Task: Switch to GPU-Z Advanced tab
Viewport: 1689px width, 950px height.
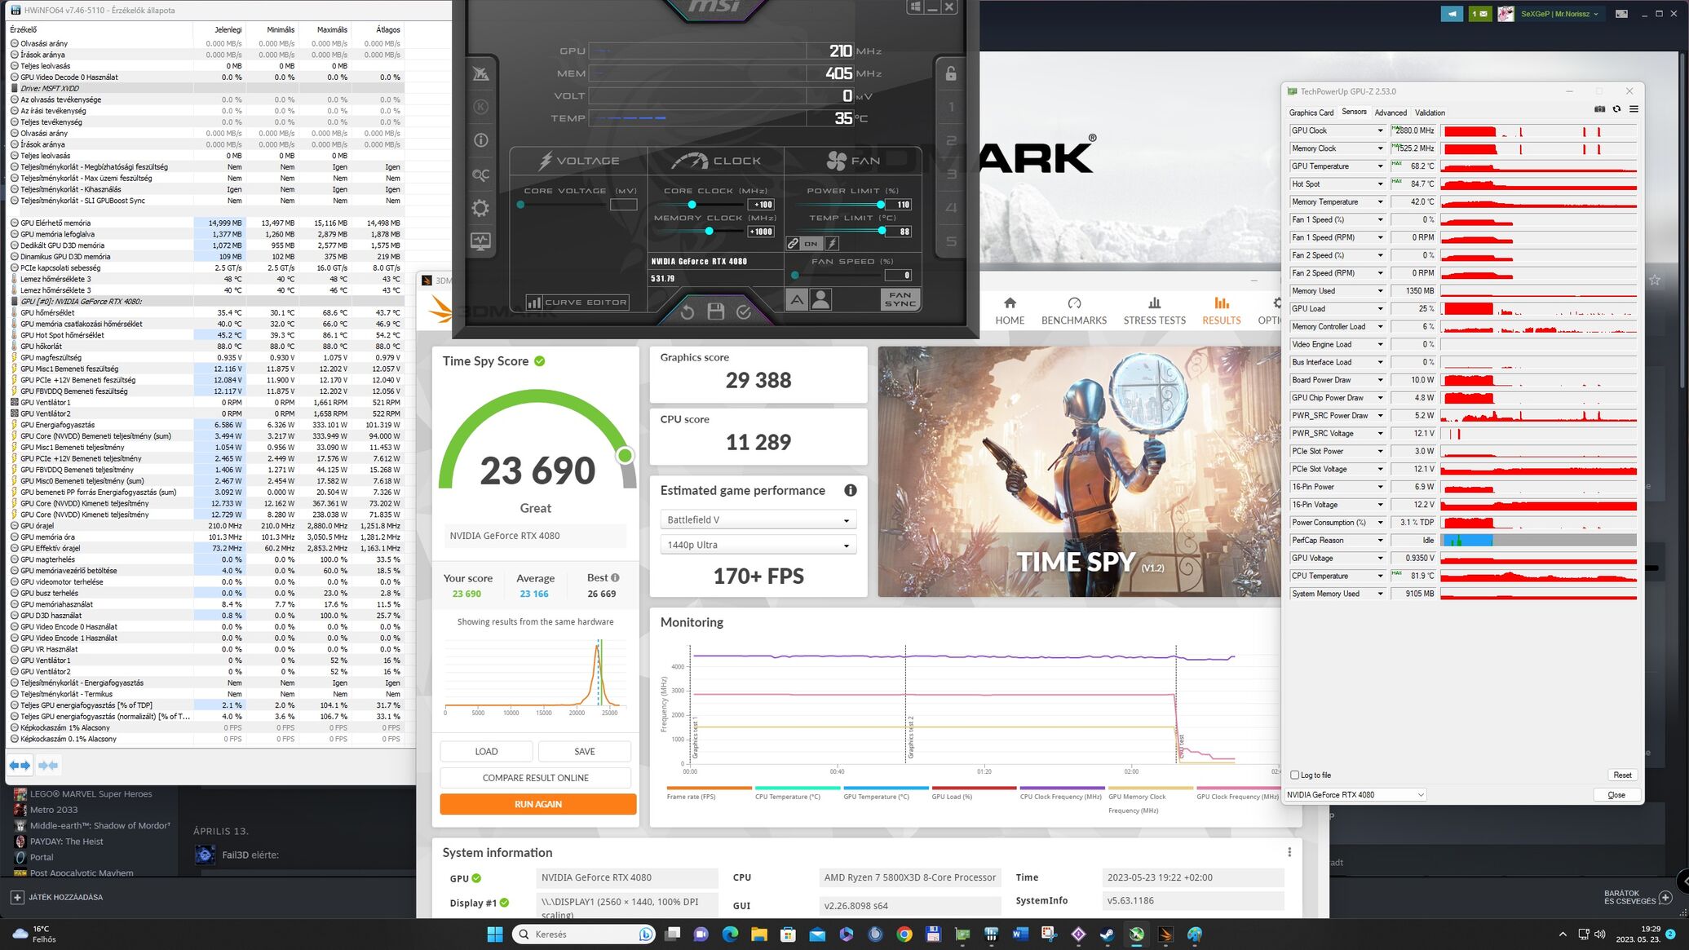Action: pyautogui.click(x=1390, y=113)
